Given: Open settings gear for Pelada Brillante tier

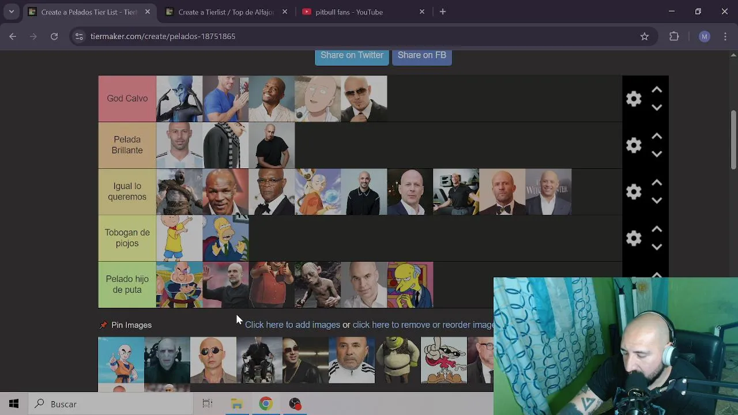Looking at the screenshot, I should 634,145.
